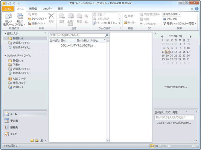Click message list scroll down arrow

(108, 140)
